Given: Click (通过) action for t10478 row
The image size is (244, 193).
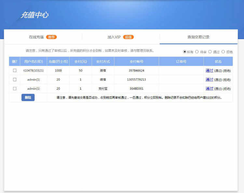Looking at the screenshot, I should pos(218,71).
